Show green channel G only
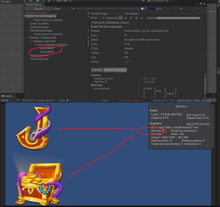220x207 pixels. pos(131,18)
